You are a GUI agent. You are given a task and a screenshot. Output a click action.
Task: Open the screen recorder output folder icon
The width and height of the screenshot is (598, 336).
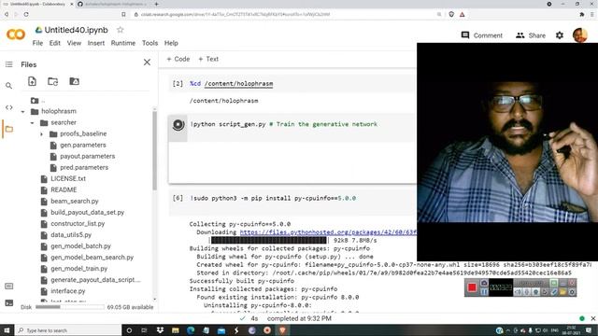pyautogui.click(x=562, y=292)
